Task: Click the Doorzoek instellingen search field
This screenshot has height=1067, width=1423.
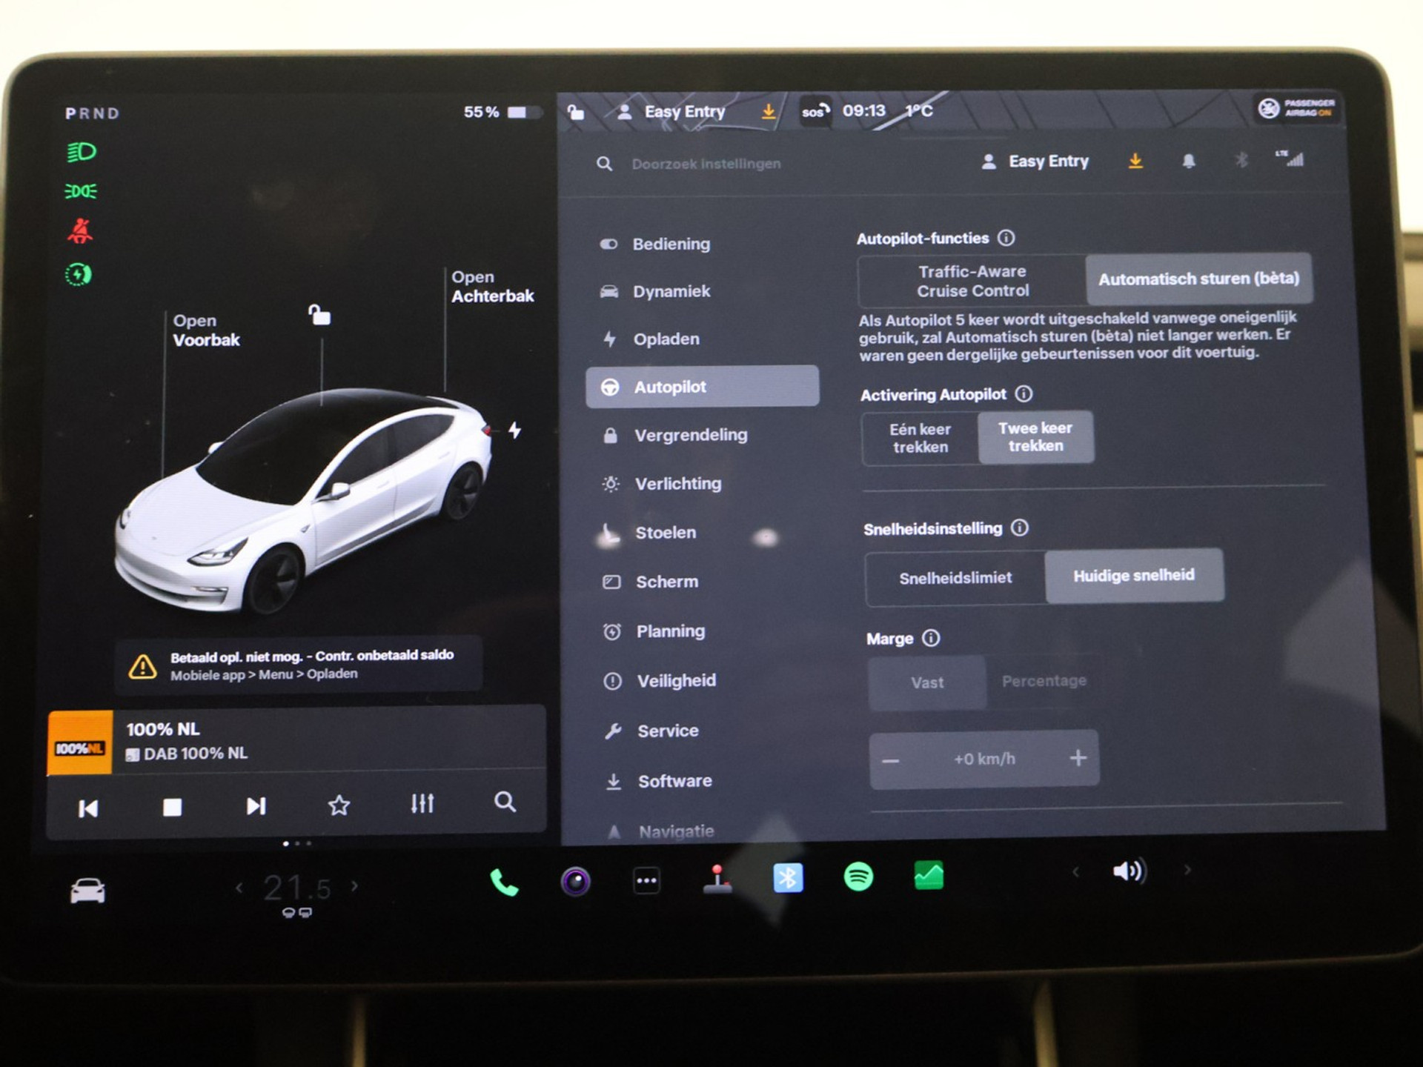Action: point(706,164)
